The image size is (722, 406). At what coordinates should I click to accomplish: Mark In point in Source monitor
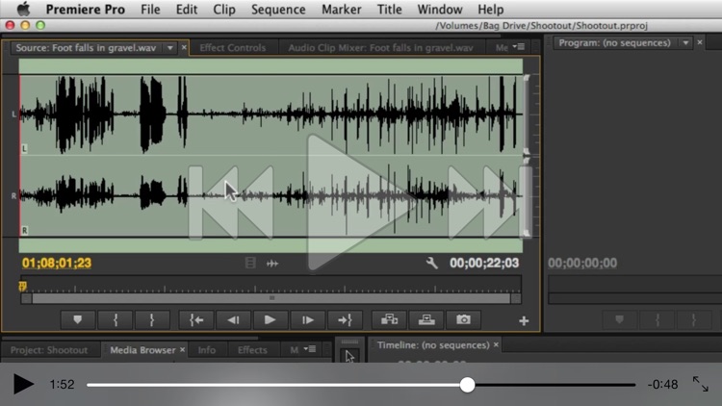(116, 320)
